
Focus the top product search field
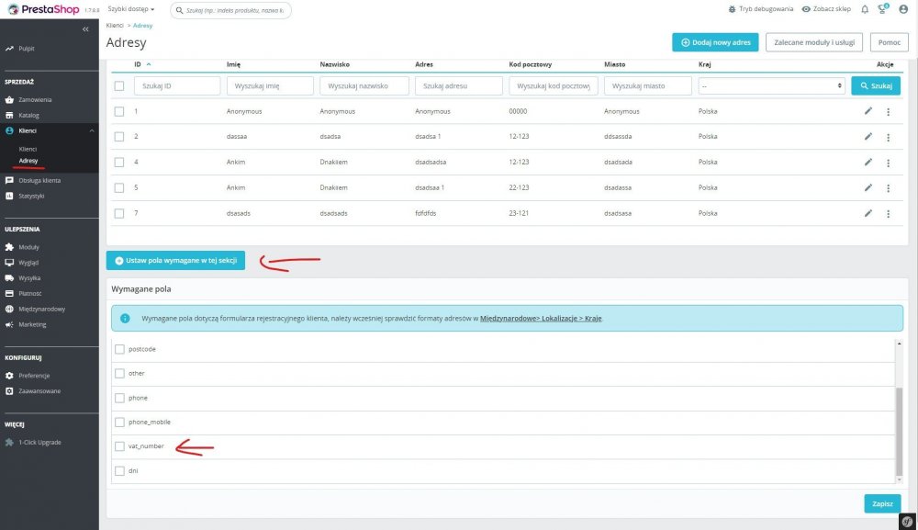click(x=230, y=10)
